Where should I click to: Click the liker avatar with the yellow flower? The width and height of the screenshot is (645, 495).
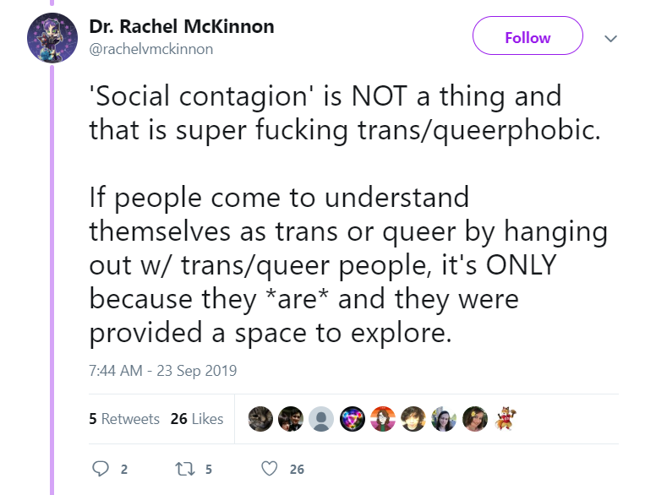tap(475, 419)
